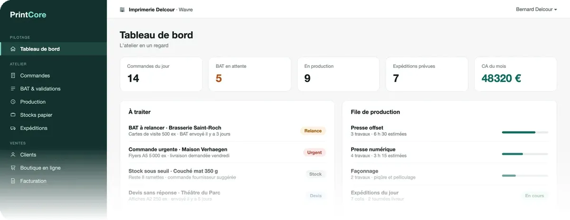Click the Expéditions truck icon
This screenshot has height=220, width=570.
[x=13, y=128]
